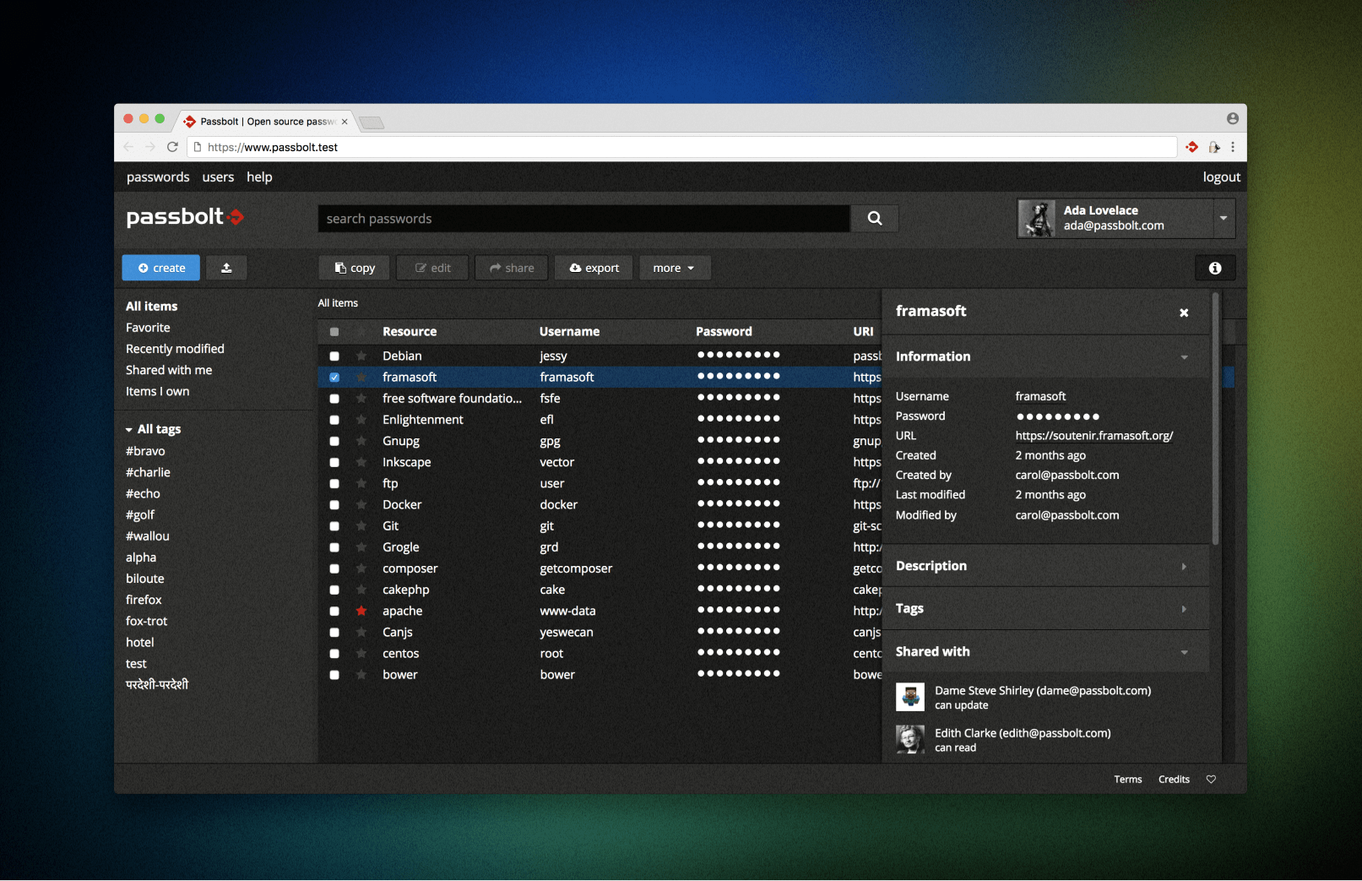Screen dimensions: 1362x881
Task: Star the centos resource
Action: 361,653
